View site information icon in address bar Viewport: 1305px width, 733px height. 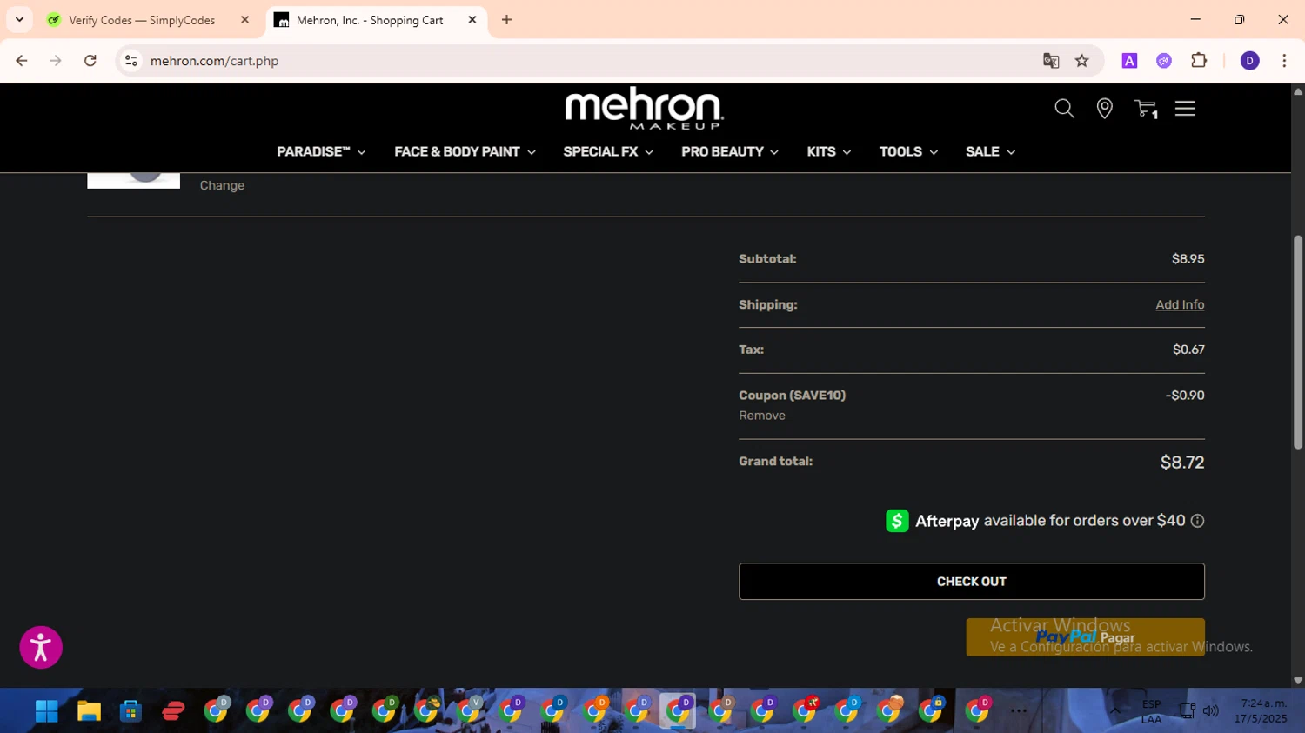(131, 61)
